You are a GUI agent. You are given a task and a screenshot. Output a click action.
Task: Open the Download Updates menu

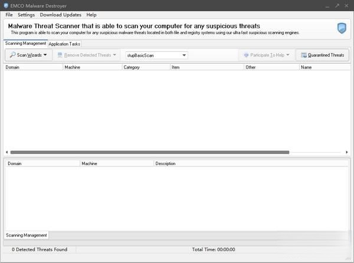61,15
